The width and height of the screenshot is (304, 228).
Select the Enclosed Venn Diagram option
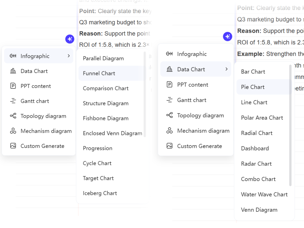pos(113,133)
